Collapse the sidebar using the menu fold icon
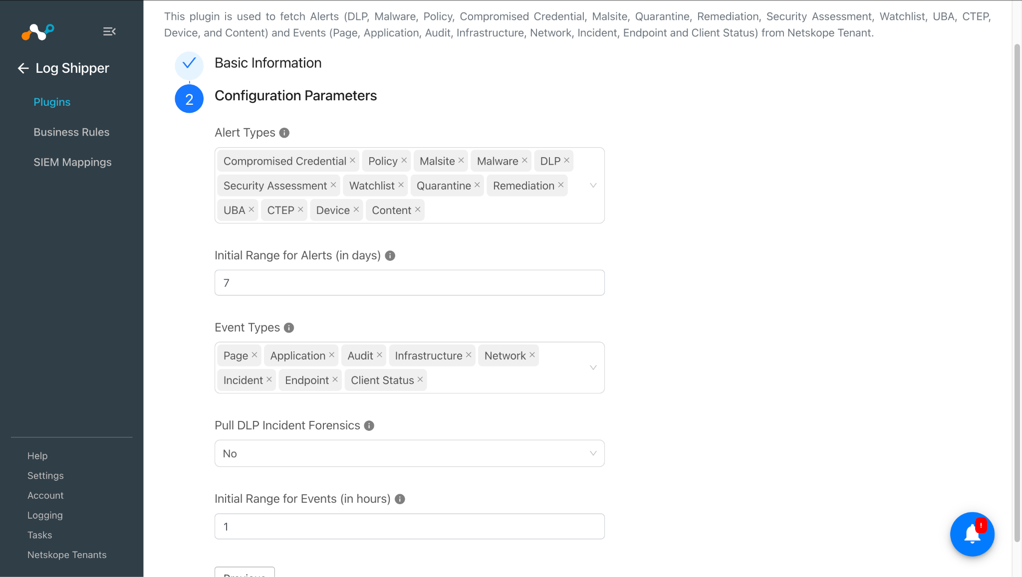Viewport: 1022px width, 577px height. (x=109, y=31)
